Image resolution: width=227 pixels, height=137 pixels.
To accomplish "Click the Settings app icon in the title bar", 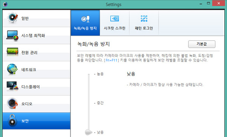I will pyautogui.click(x=5, y=4).
